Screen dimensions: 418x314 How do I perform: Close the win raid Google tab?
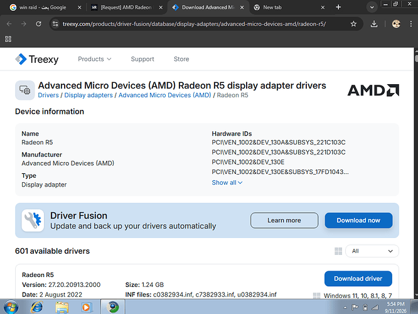[80, 8]
